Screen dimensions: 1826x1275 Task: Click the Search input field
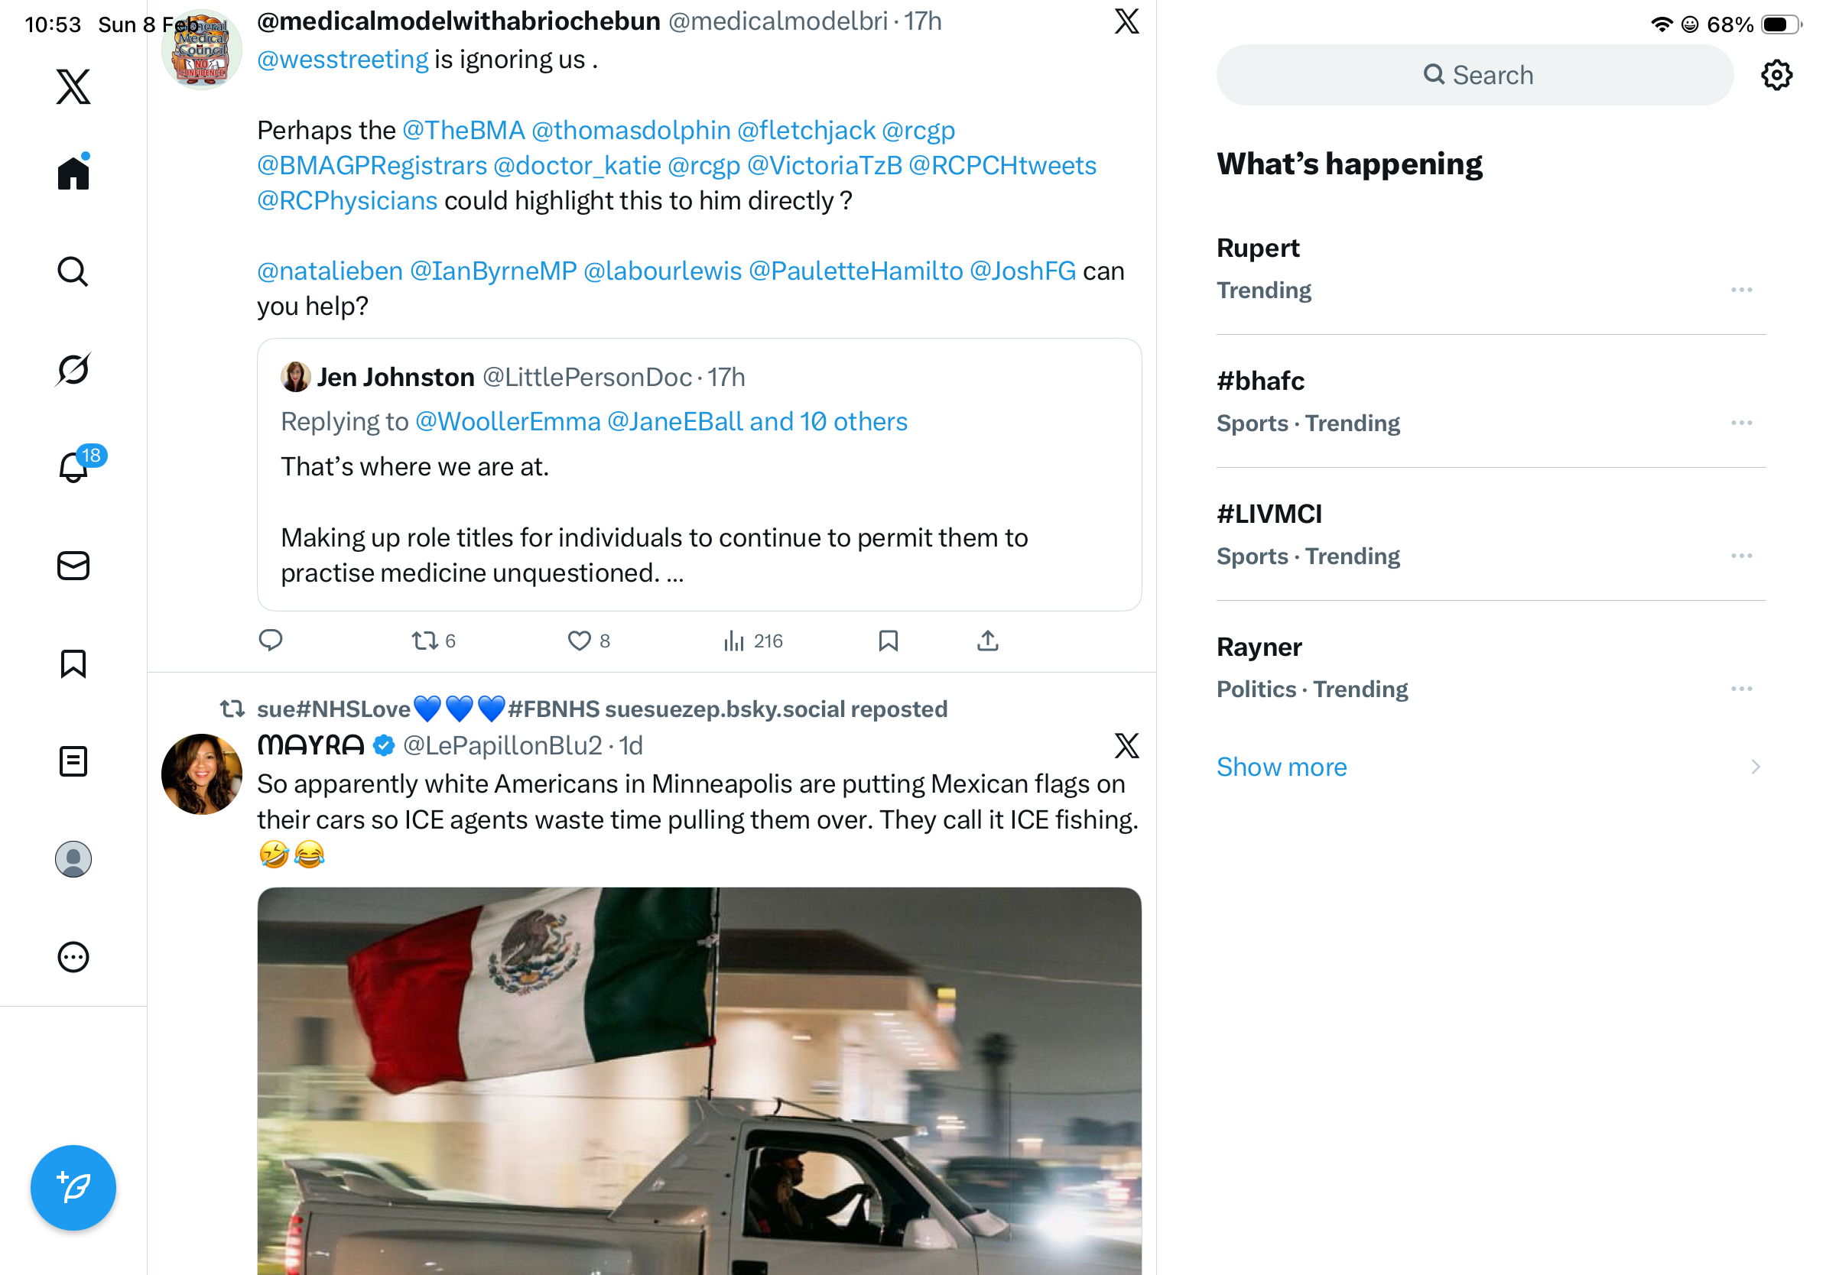point(1474,75)
